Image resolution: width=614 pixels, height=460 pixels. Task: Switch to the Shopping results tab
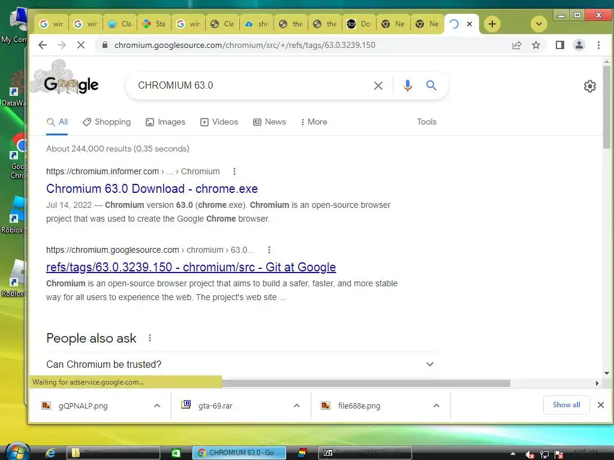tap(107, 122)
